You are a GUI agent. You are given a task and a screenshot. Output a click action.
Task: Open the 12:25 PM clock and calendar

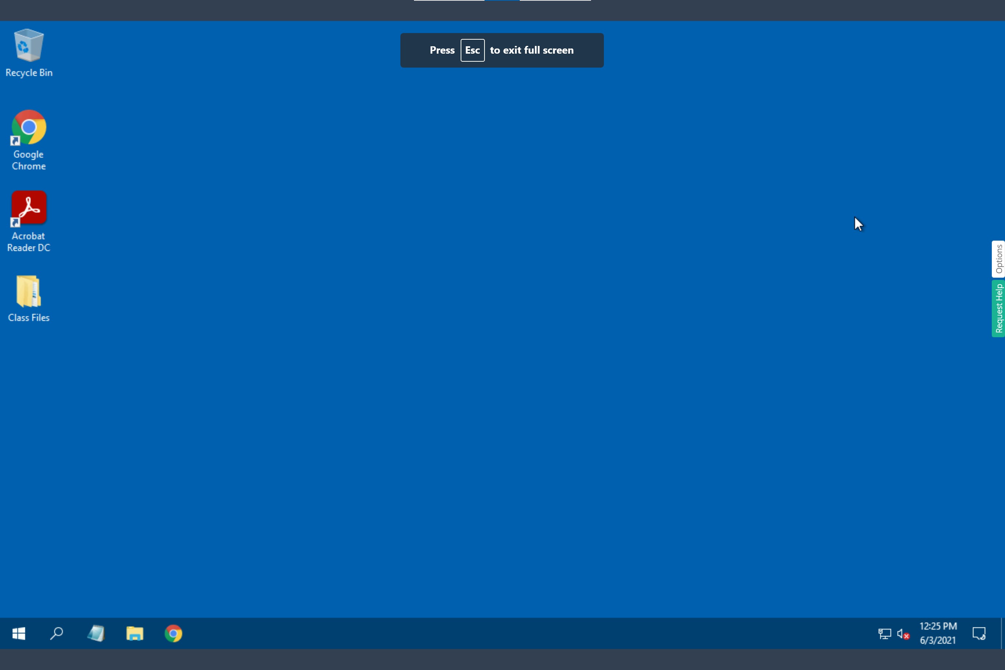[938, 633]
